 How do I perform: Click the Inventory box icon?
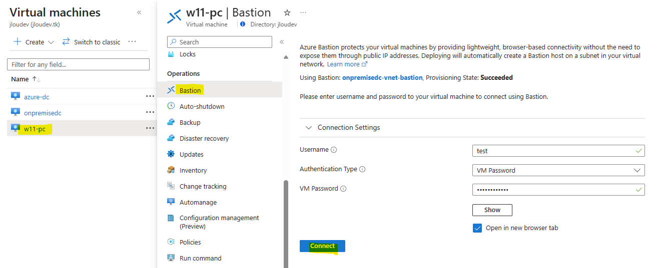point(171,170)
